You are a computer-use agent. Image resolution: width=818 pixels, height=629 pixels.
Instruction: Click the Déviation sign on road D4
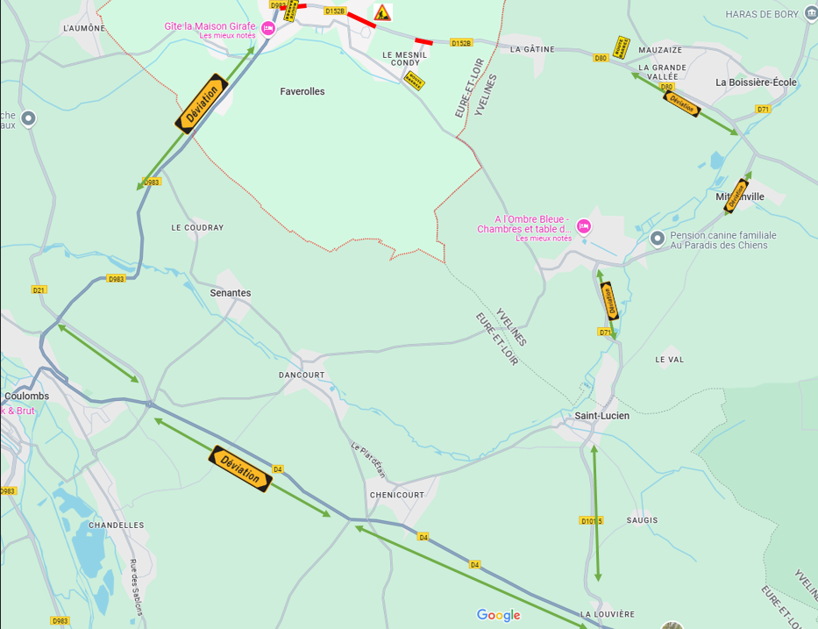(x=240, y=468)
